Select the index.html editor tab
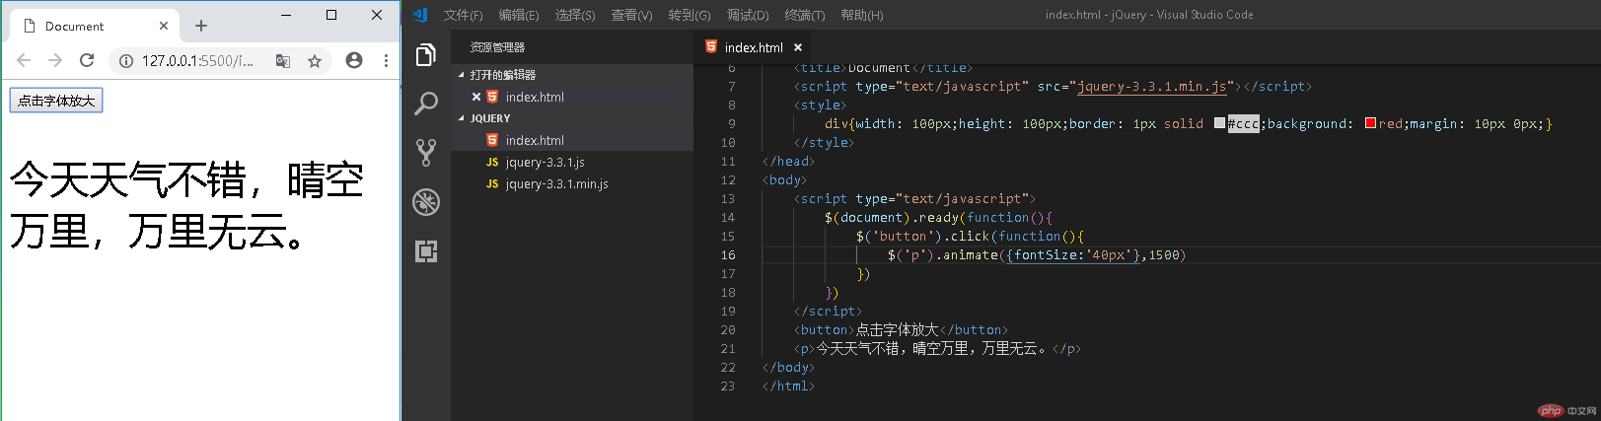The height and width of the screenshot is (421, 1601). pyautogui.click(x=754, y=47)
